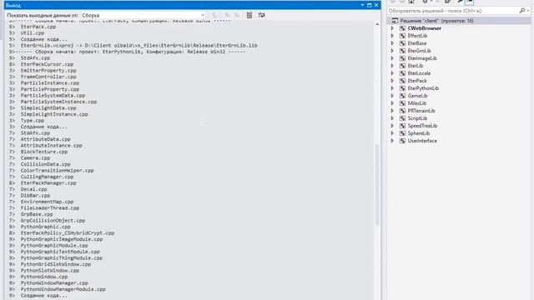Screen dimensions: 534x300
Task: Open the Output window position options arrow
Action: [362, 5]
